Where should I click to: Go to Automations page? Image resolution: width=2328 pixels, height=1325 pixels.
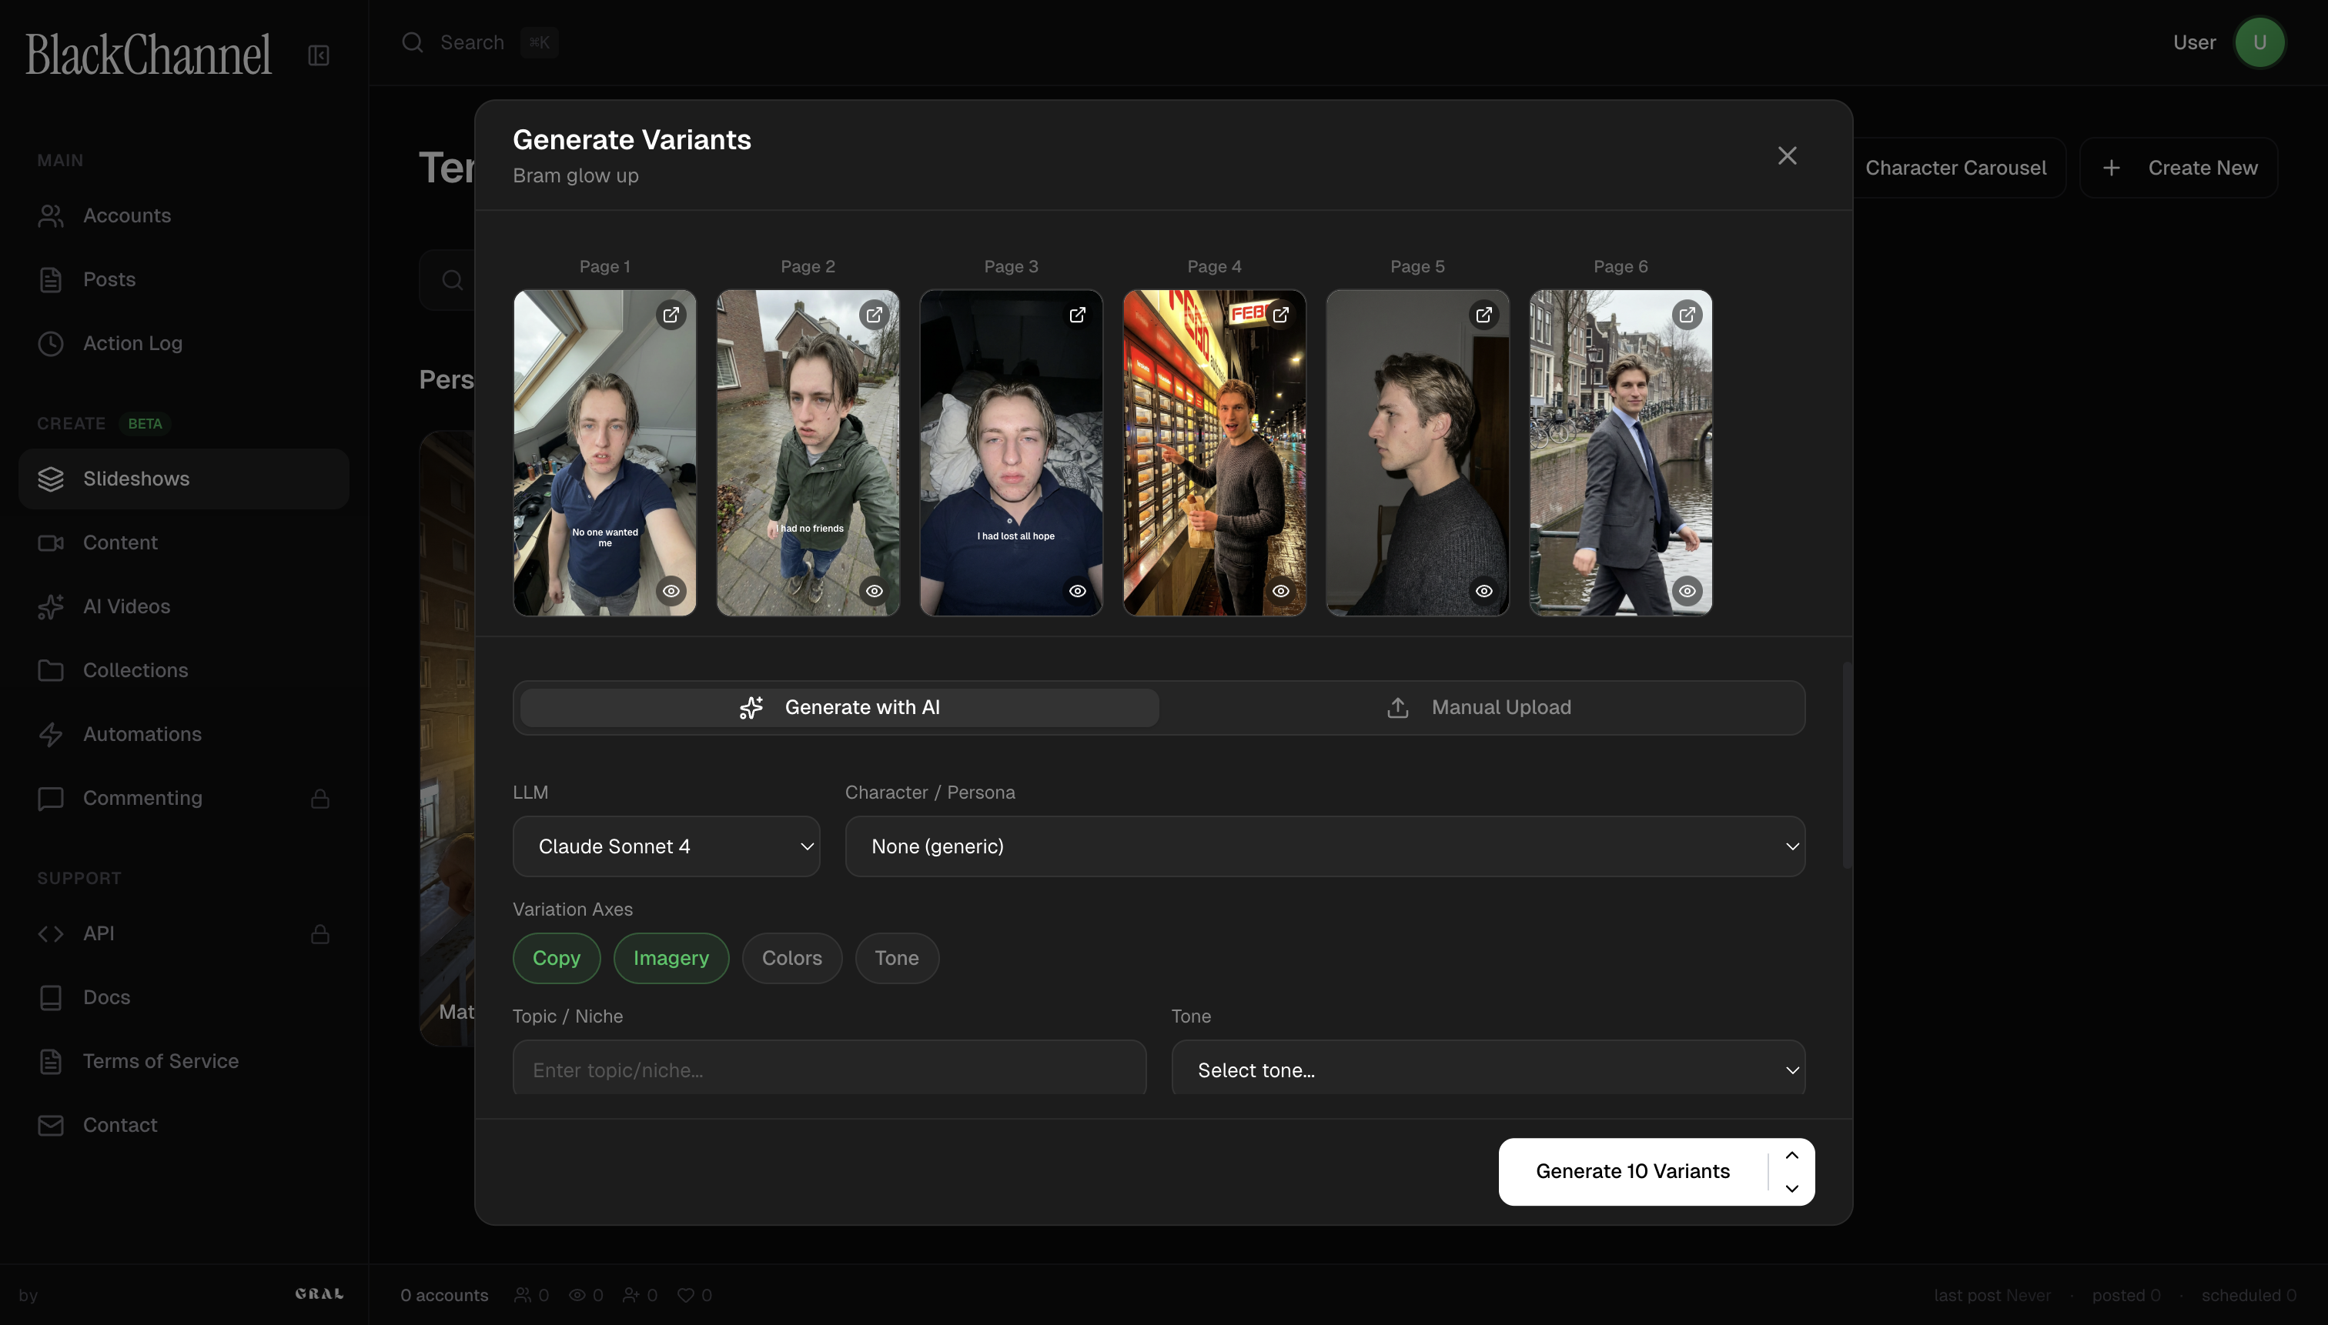click(142, 733)
